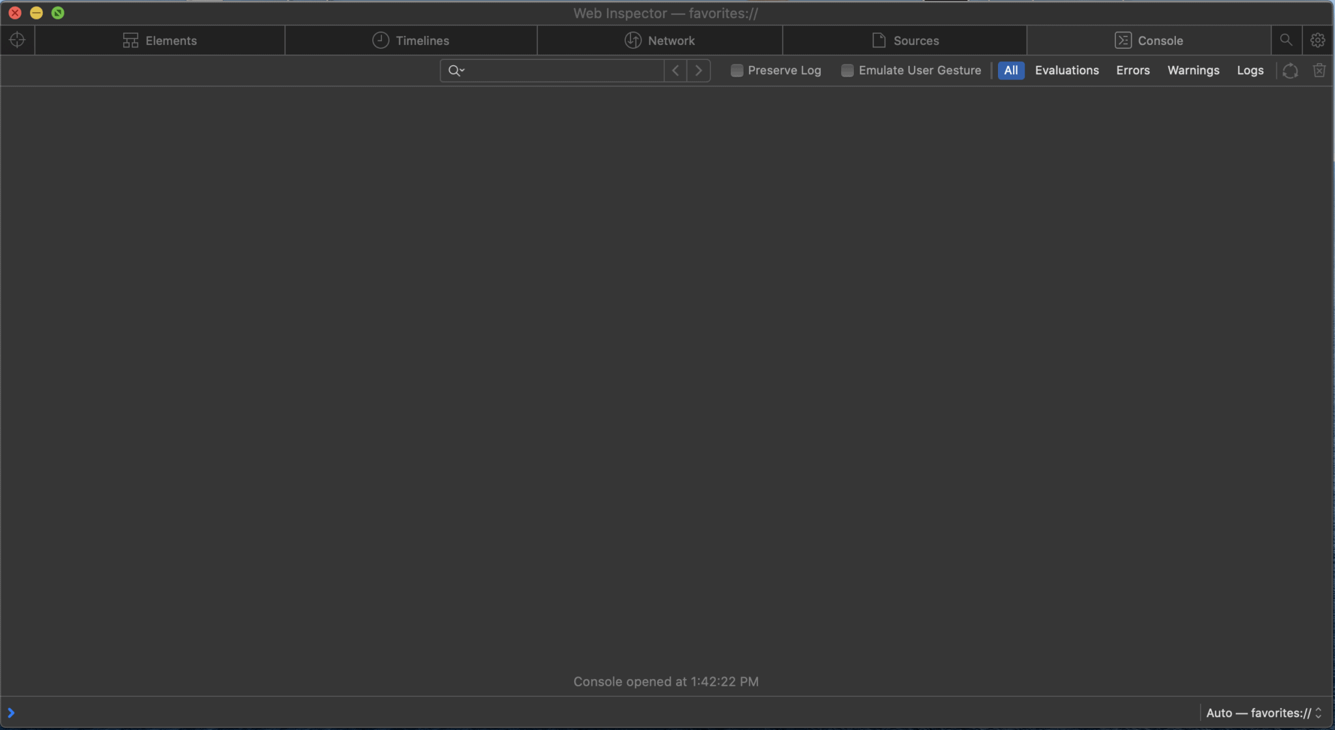
Task: Toggle the All message filter
Action: click(x=1010, y=70)
